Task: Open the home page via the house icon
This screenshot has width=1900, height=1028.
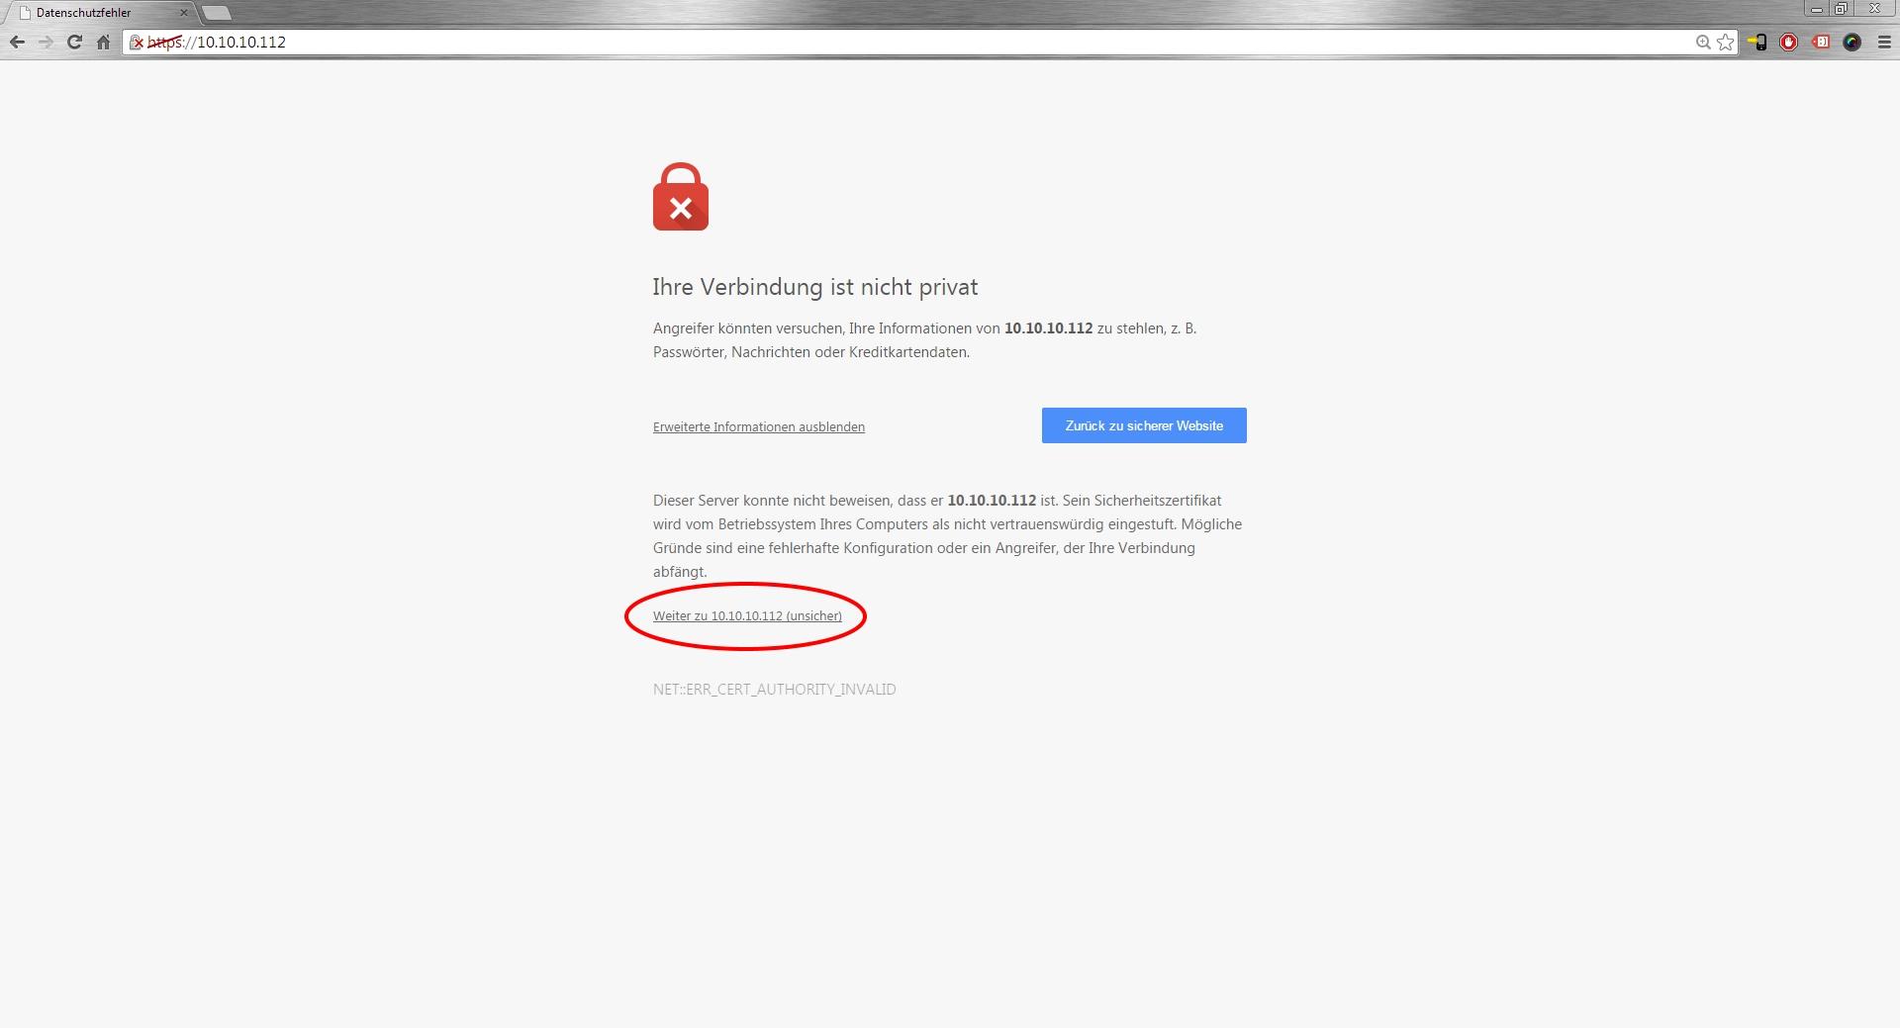Action: click(103, 42)
